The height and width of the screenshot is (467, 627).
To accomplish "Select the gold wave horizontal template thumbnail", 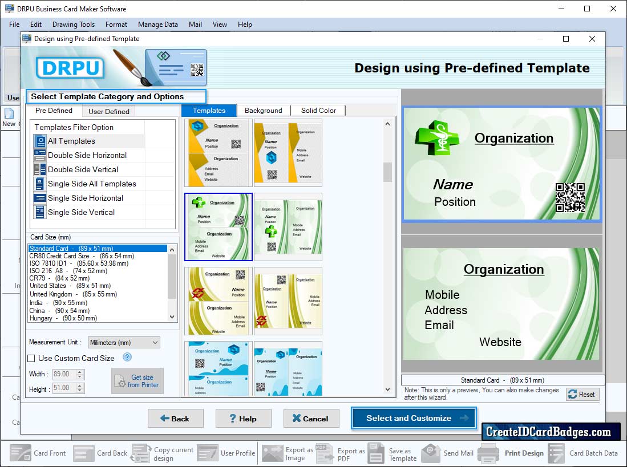I will pos(219,301).
